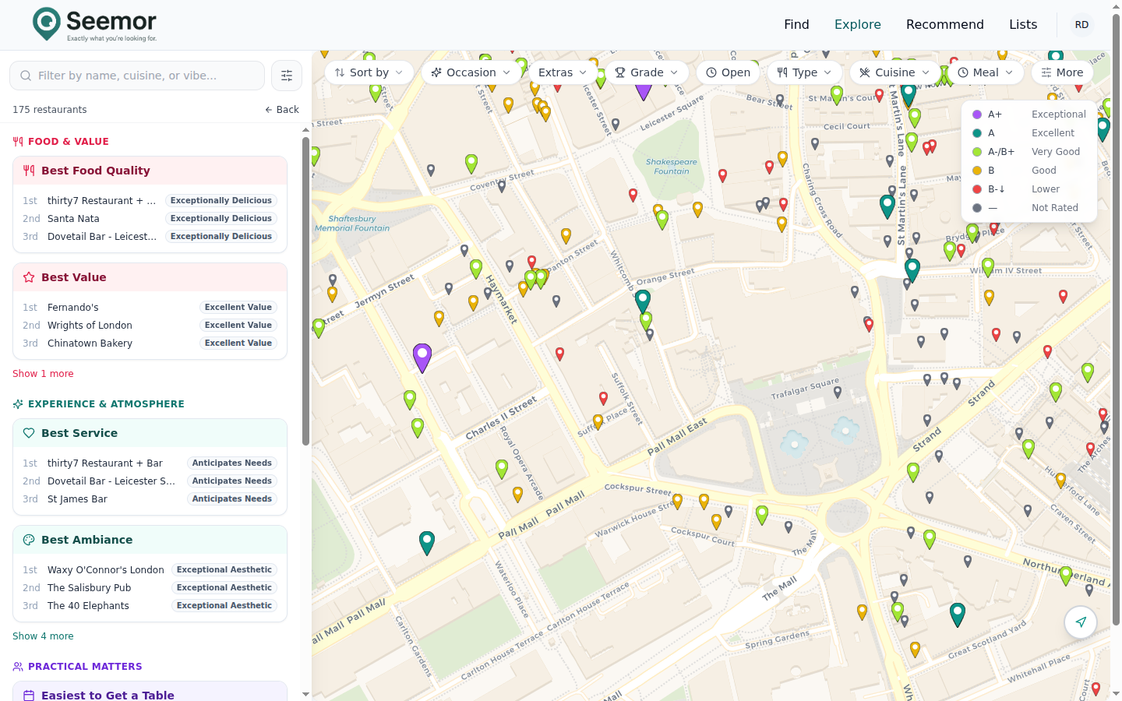This screenshot has height=701, width=1122.
Task: Click the fork-and-knife icon on the Cuisine filter
Action: point(863,72)
